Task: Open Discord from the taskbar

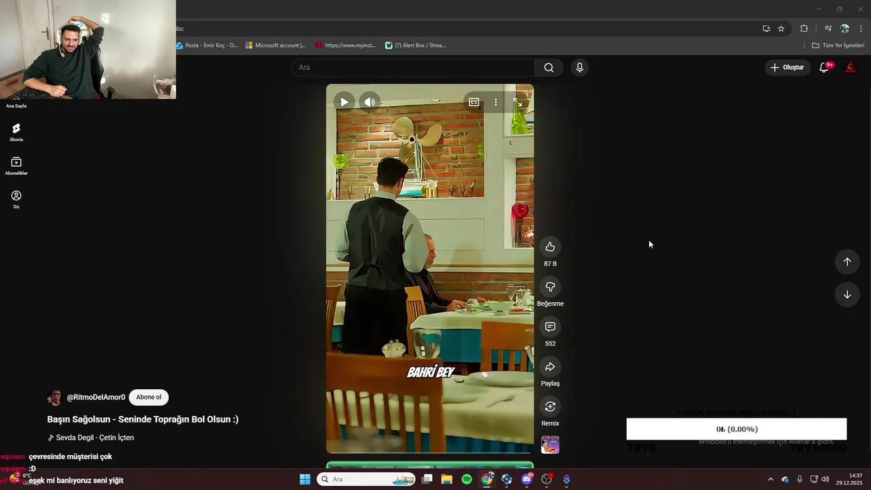Action: point(527,479)
